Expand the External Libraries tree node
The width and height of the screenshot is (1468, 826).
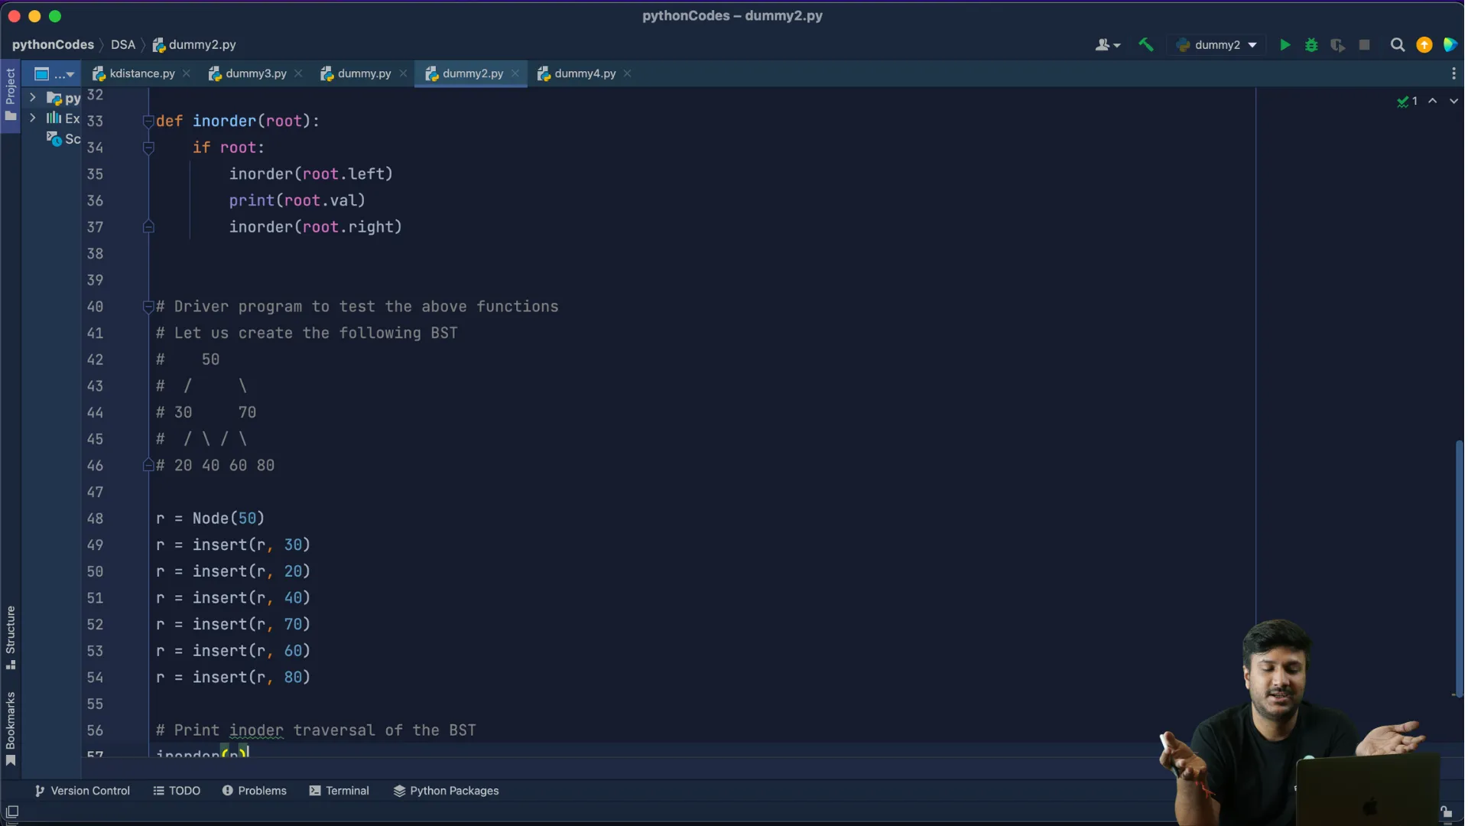point(33,118)
